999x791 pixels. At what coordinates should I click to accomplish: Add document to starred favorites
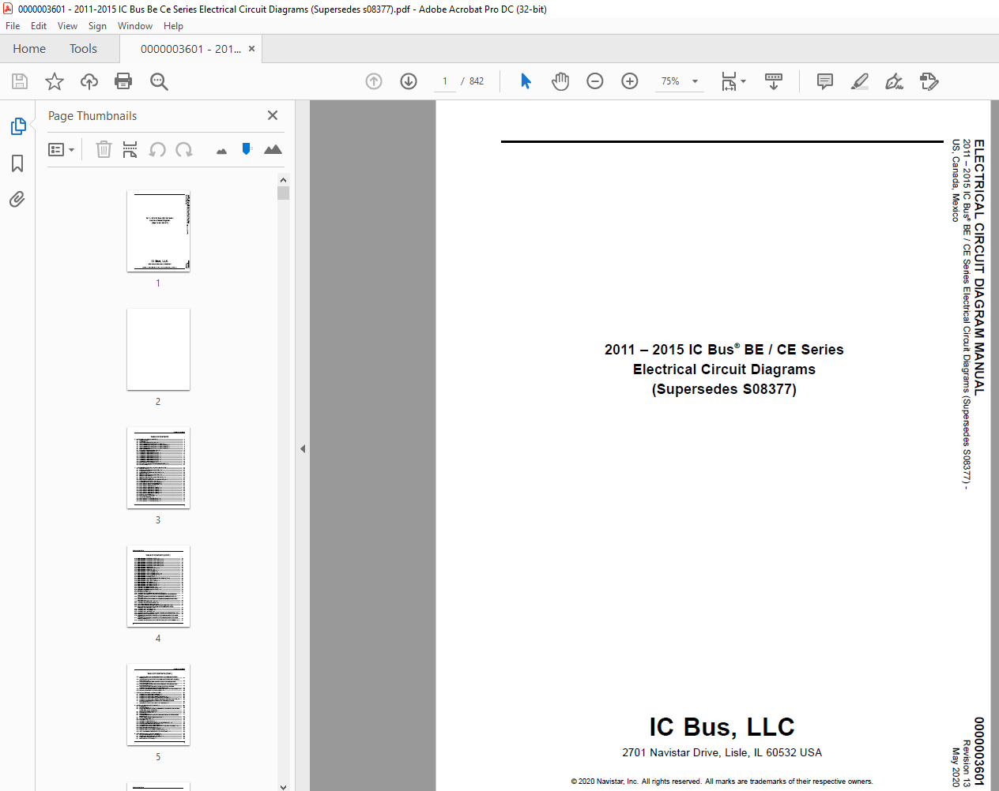point(55,81)
